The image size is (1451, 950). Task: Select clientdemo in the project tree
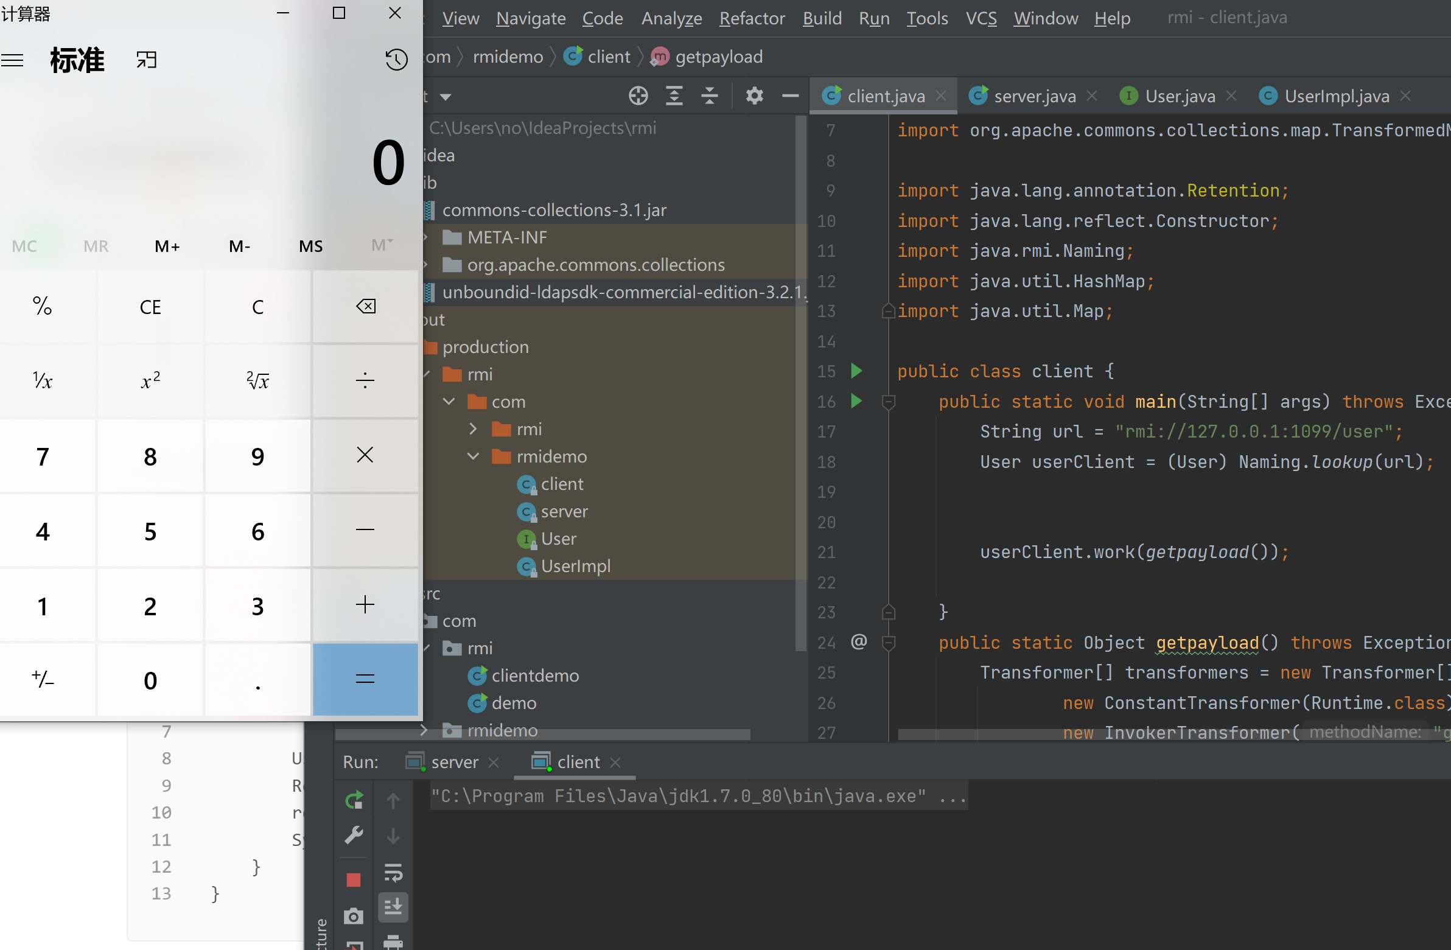[534, 676]
